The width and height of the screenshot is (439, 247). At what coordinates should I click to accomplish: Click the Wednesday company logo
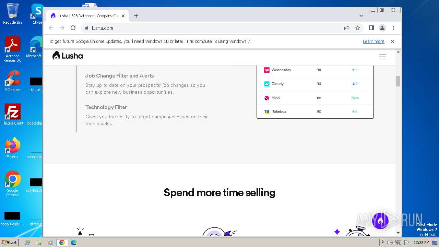[x=266, y=70]
